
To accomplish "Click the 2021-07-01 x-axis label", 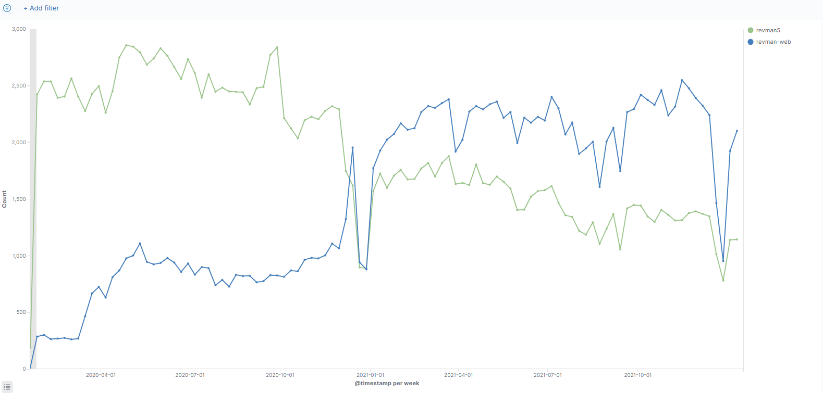I will pyautogui.click(x=548, y=375).
